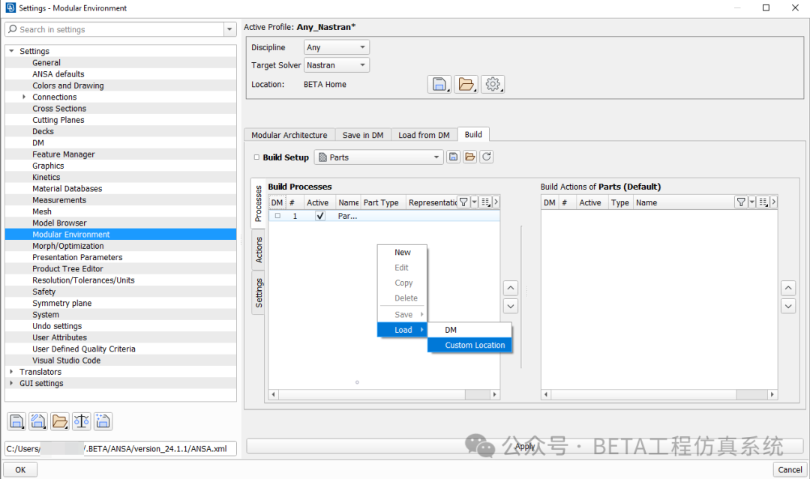Switch to the Save in DM tab
810x479 pixels.
[363, 135]
